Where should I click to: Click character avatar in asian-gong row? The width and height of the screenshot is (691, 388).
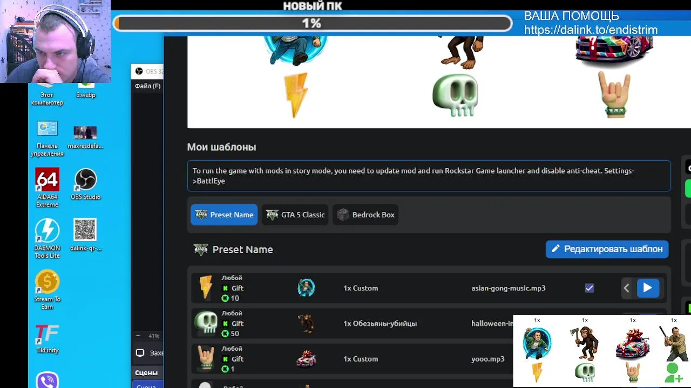(306, 288)
